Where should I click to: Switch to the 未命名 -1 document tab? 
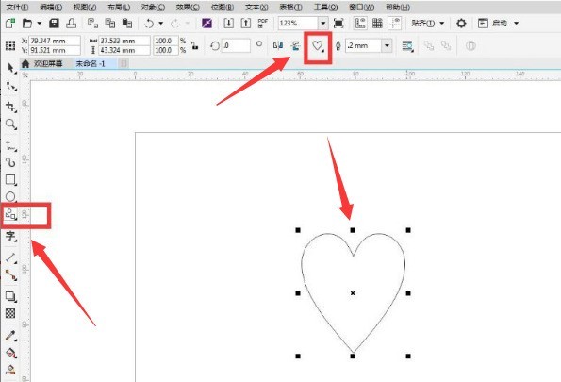coord(91,64)
